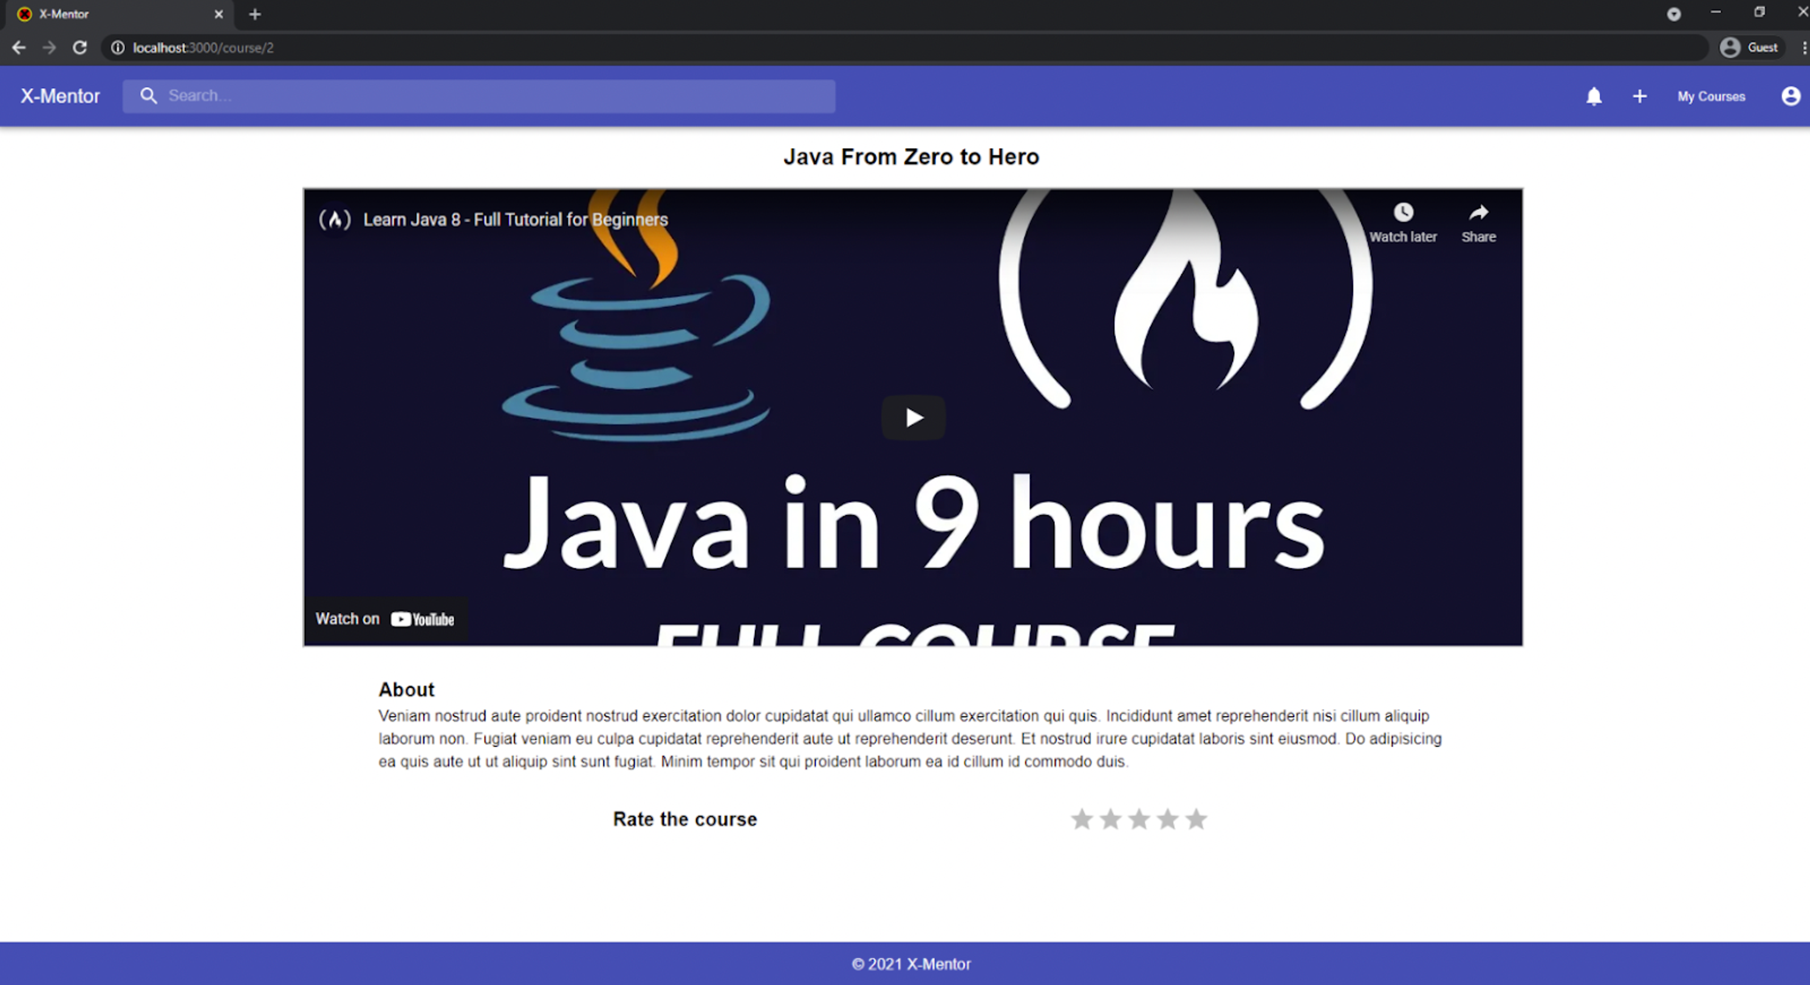Open the Chrome three-dot menu
The width and height of the screenshot is (1810, 985).
pos(1804,47)
